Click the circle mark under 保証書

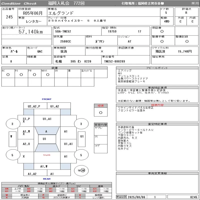(162, 31)
